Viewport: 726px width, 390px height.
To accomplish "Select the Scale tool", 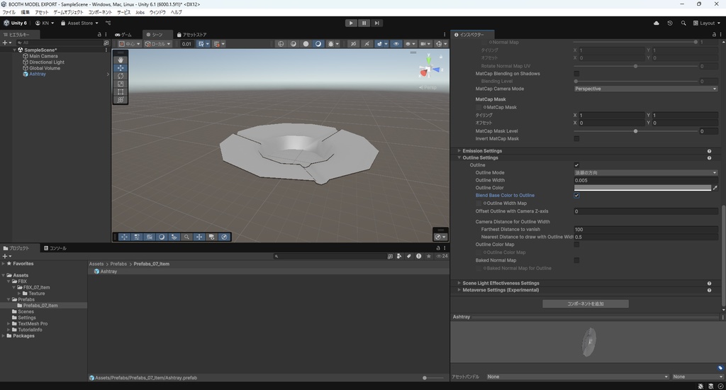I will click(121, 84).
